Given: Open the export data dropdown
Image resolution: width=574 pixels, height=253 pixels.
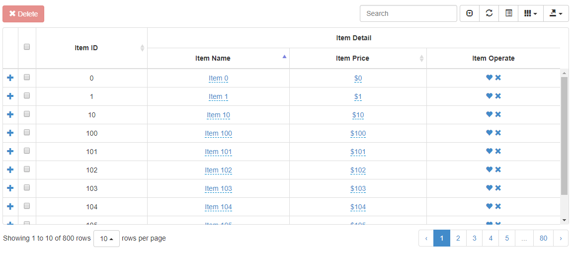Looking at the screenshot, I should point(556,13).
